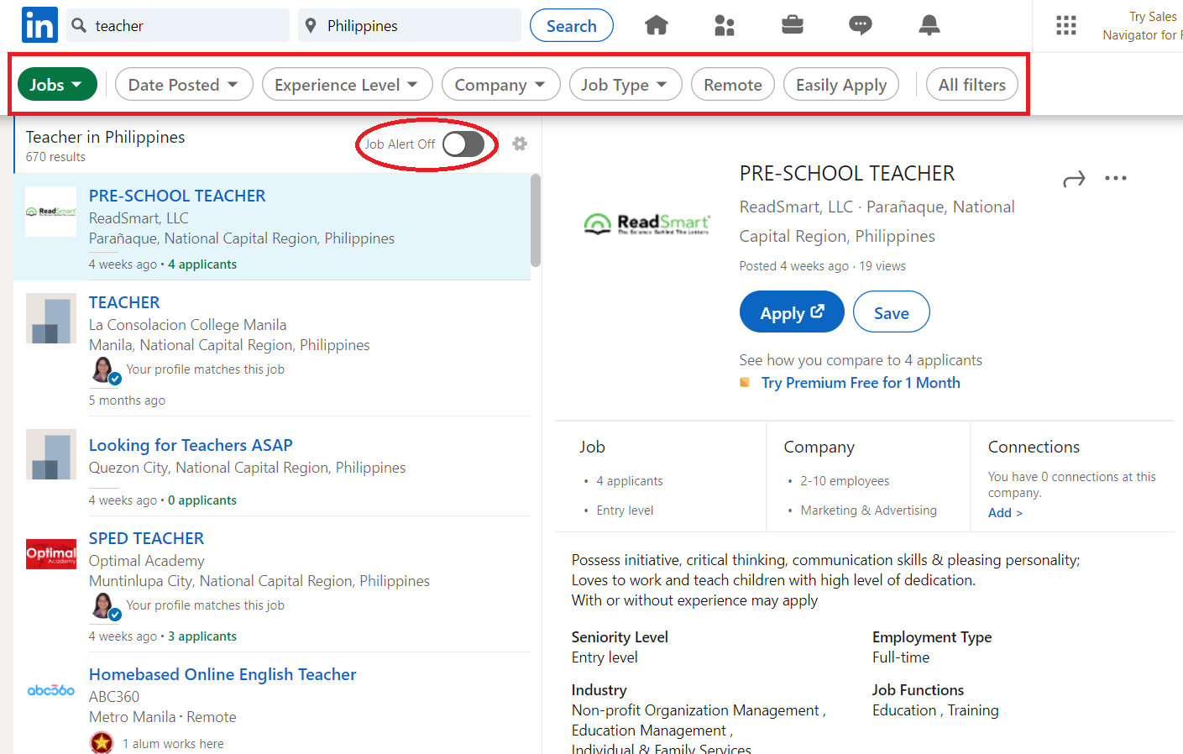Click the ABC360 company name
This screenshot has width=1183, height=754.
114,697
